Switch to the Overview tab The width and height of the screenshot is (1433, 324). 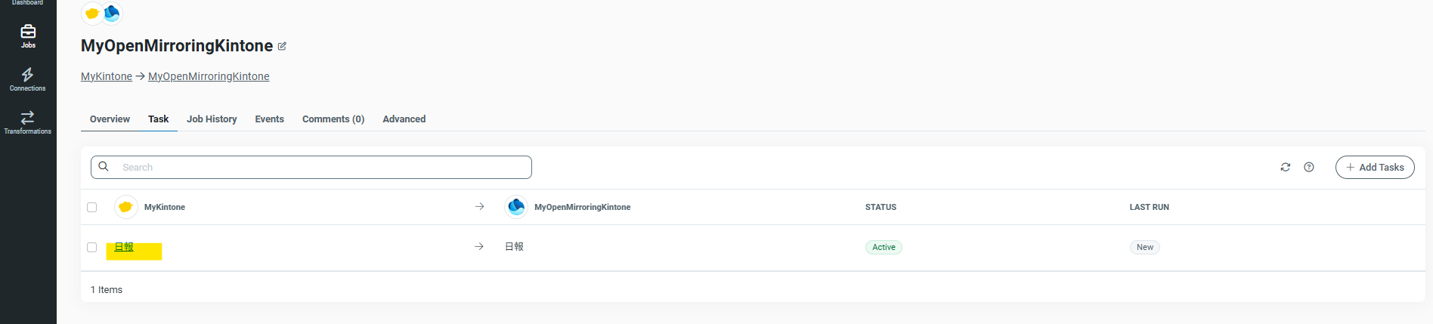(x=110, y=119)
